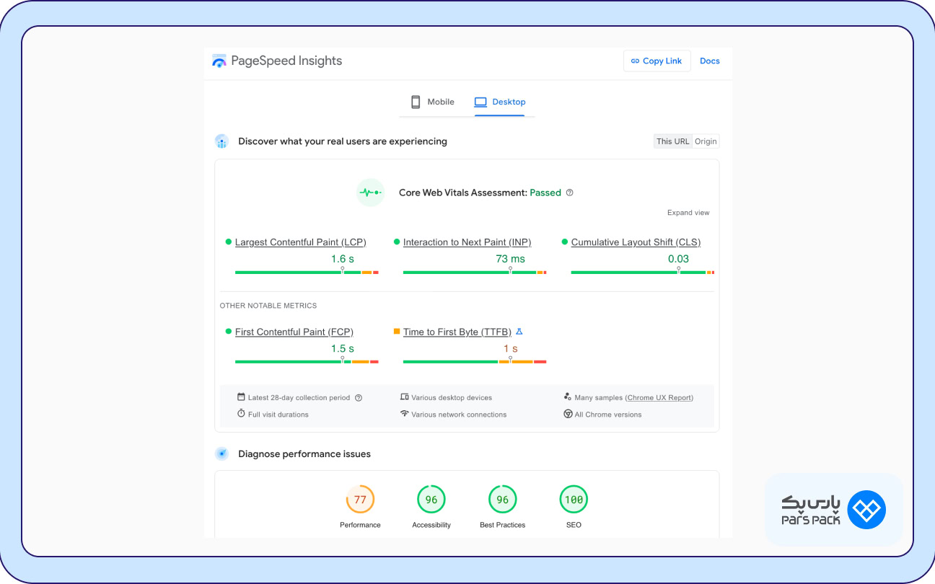Click the wifi icon beside network connections
The image size is (935, 584).
coord(405,414)
